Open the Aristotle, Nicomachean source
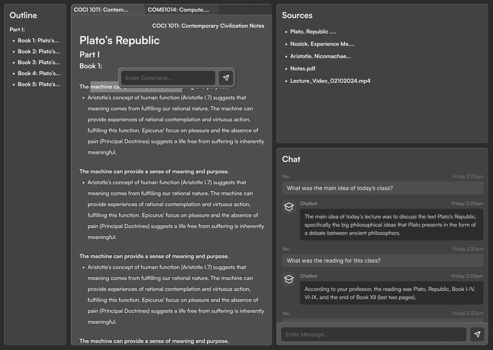The height and width of the screenshot is (350, 493). [x=320, y=56]
